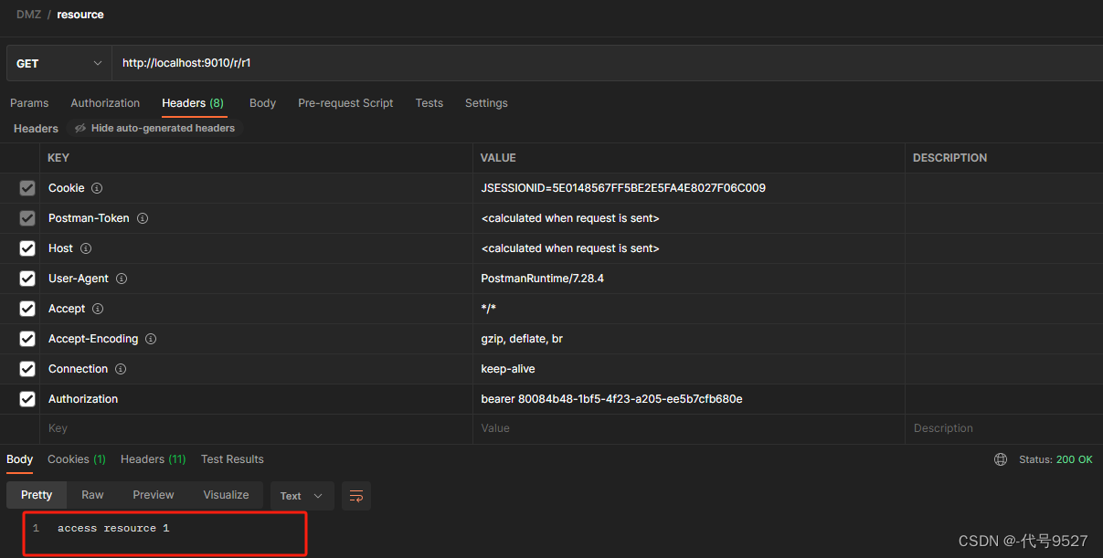This screenshot has width=1103, height=558.
Task: Open the Text format dropdown
Action: point(302,496)
